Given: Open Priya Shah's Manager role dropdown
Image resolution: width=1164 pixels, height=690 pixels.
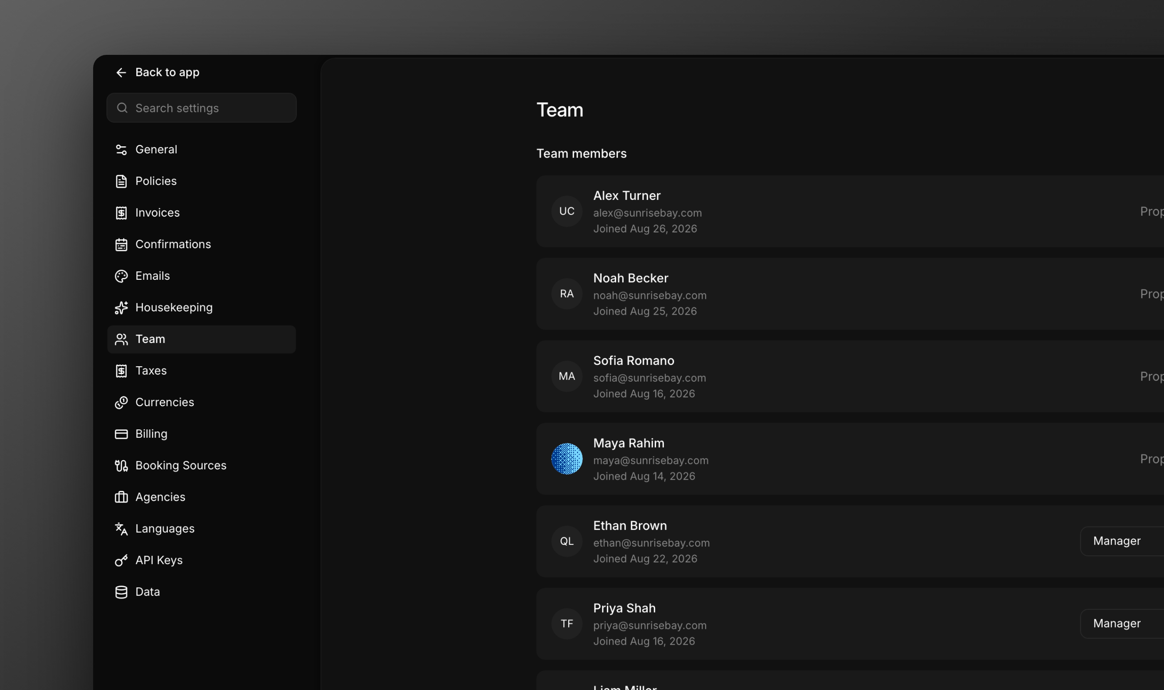Looking at the screenshot, I should 1122,623.
